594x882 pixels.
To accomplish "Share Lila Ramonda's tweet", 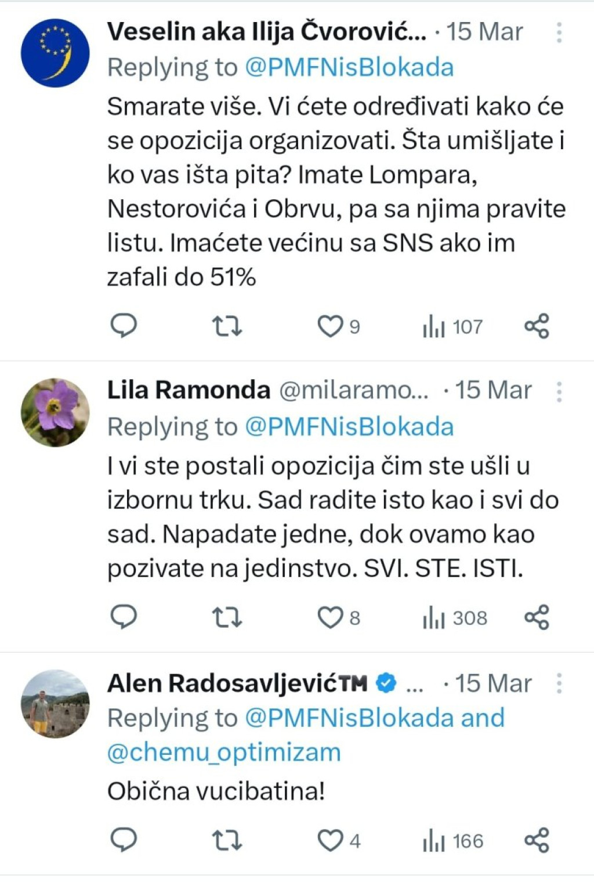I will [x=537, y=617].
